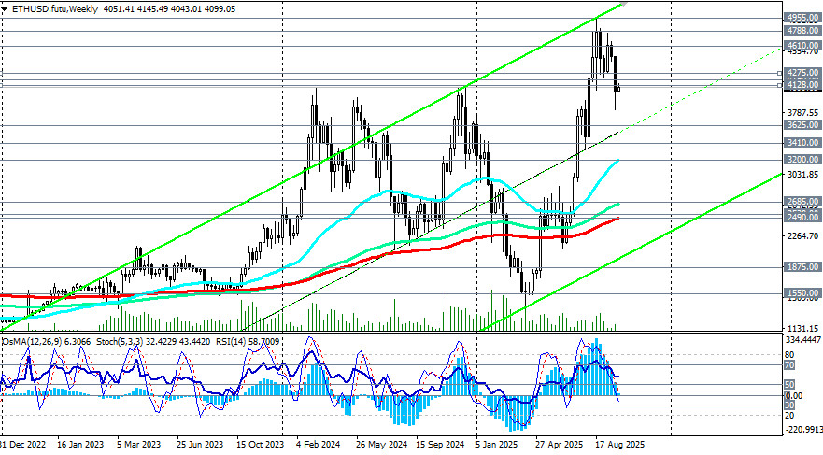
Task: Select the 15 Oct 2023 date label
Action: [x=261, y=445]
